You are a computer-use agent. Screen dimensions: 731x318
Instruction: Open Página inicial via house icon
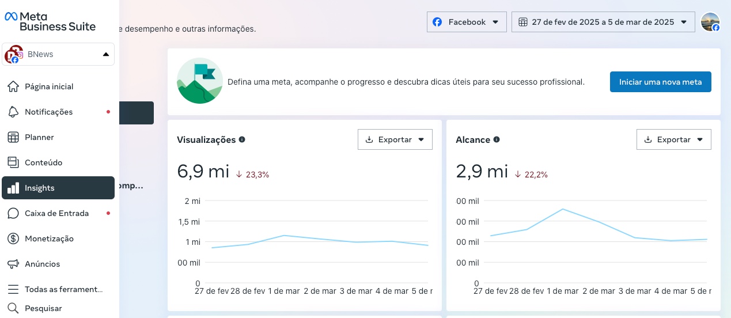point(13,86)
